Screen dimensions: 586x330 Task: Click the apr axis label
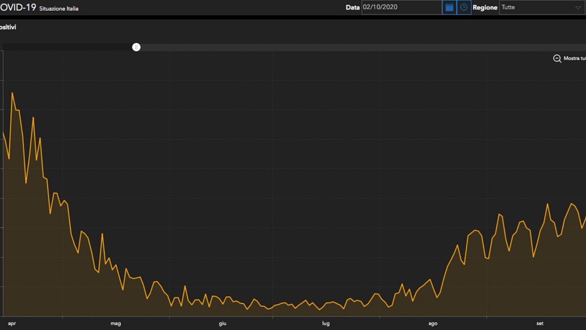(x=12, y=324)
